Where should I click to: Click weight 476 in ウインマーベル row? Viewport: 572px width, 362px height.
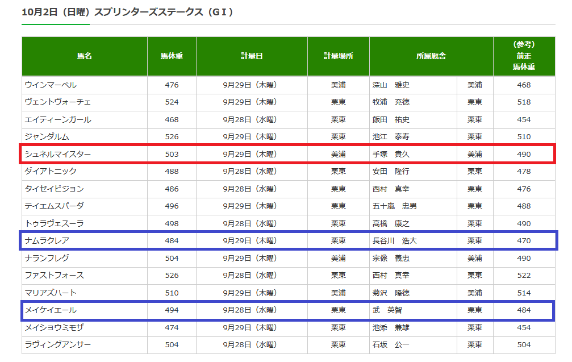click(x=172, y=85)
